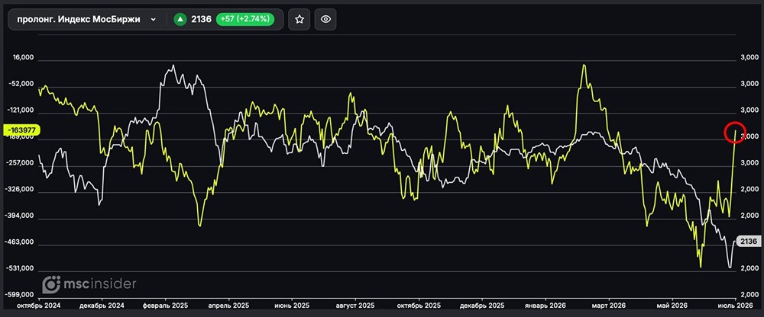
Task: Open the пролонг. Индекс МосБиржи instrument dropdown
Action: tap(87, 20)
